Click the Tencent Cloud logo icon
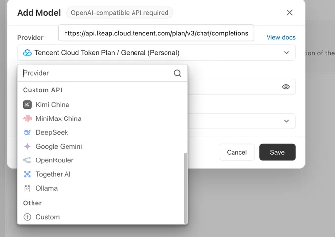 (x=27, y=53)
